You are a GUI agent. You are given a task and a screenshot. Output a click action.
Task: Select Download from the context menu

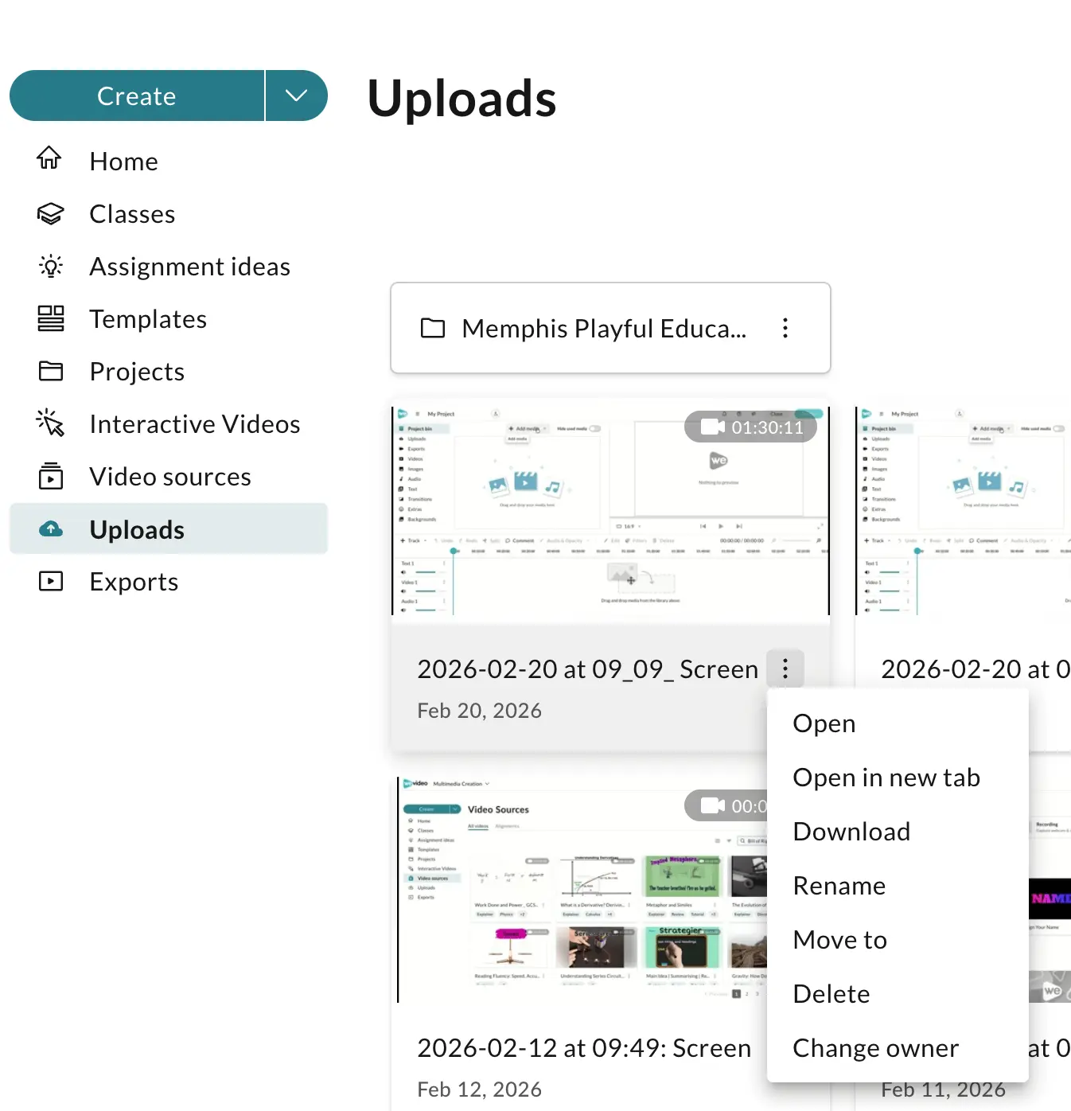coord(898,832)
